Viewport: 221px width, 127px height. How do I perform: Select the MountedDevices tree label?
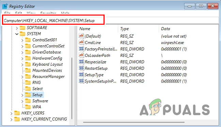pos(47,70)
